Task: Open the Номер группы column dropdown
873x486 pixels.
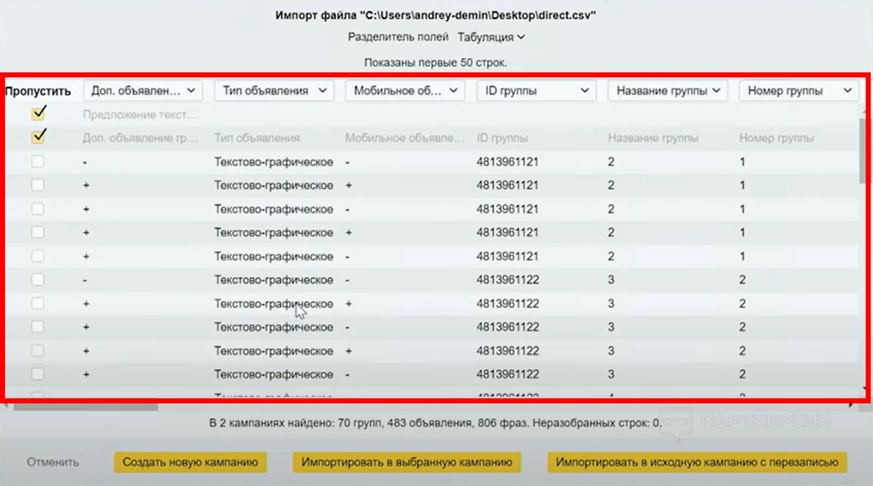Action: (x=798, y=91)
